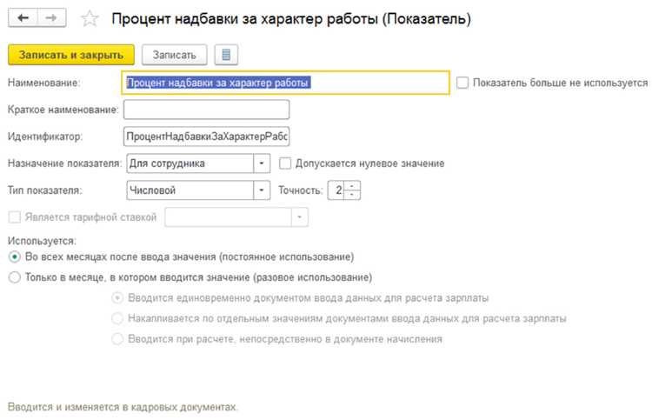Expand the 'Тип показателя' dropdown arrow
This screenshot has width=652, height=420.
pyautogui.click(x=262, y=190)
